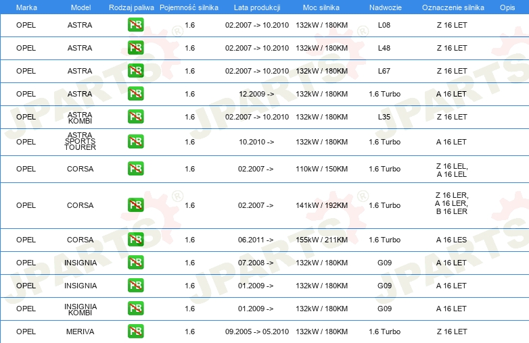Click the 1.6 Turbo cell in the Corsa 155kW row
529x343 pixels.
[x=385, y=240]
